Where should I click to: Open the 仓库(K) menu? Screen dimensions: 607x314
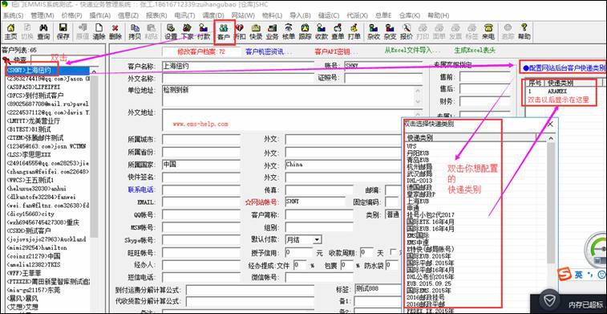(409, 15)
